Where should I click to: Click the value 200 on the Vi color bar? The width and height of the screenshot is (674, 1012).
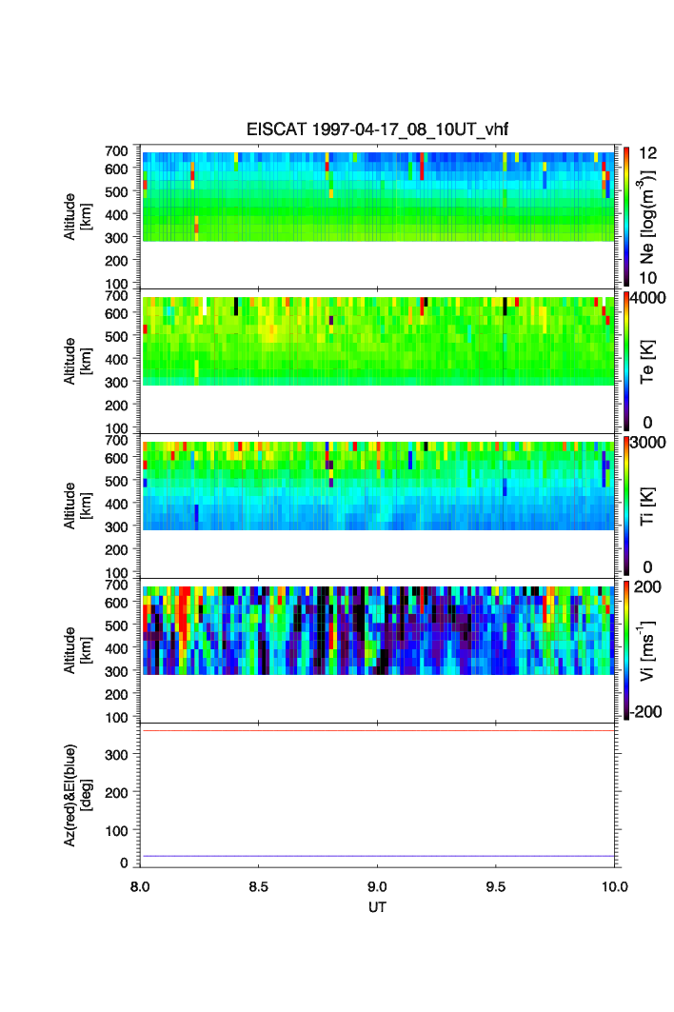coord(647,586)
